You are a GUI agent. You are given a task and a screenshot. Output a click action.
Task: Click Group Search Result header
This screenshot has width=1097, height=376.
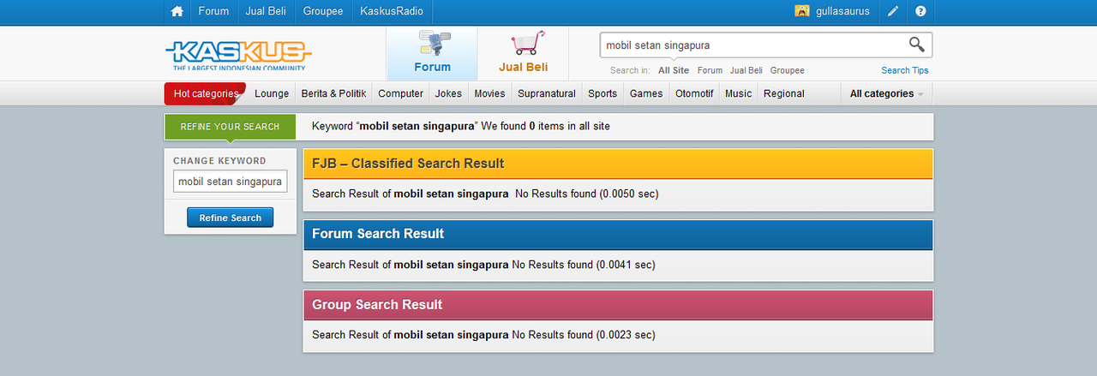618,304
